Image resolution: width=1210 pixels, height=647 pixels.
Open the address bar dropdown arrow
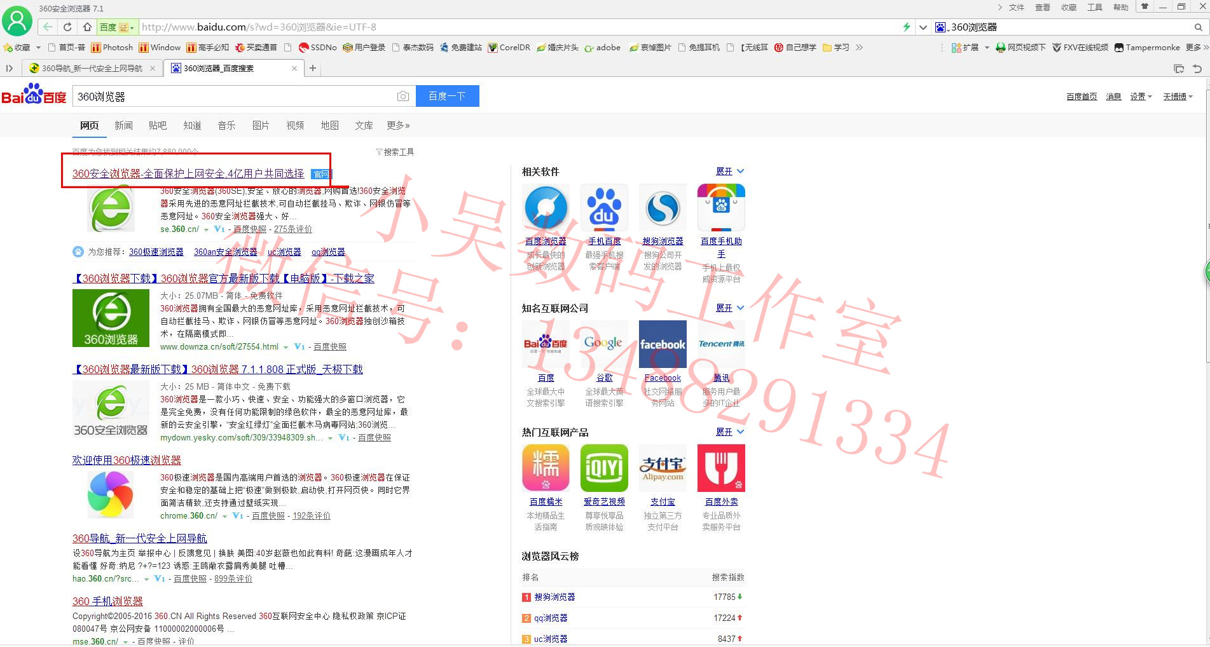[923, 27]
